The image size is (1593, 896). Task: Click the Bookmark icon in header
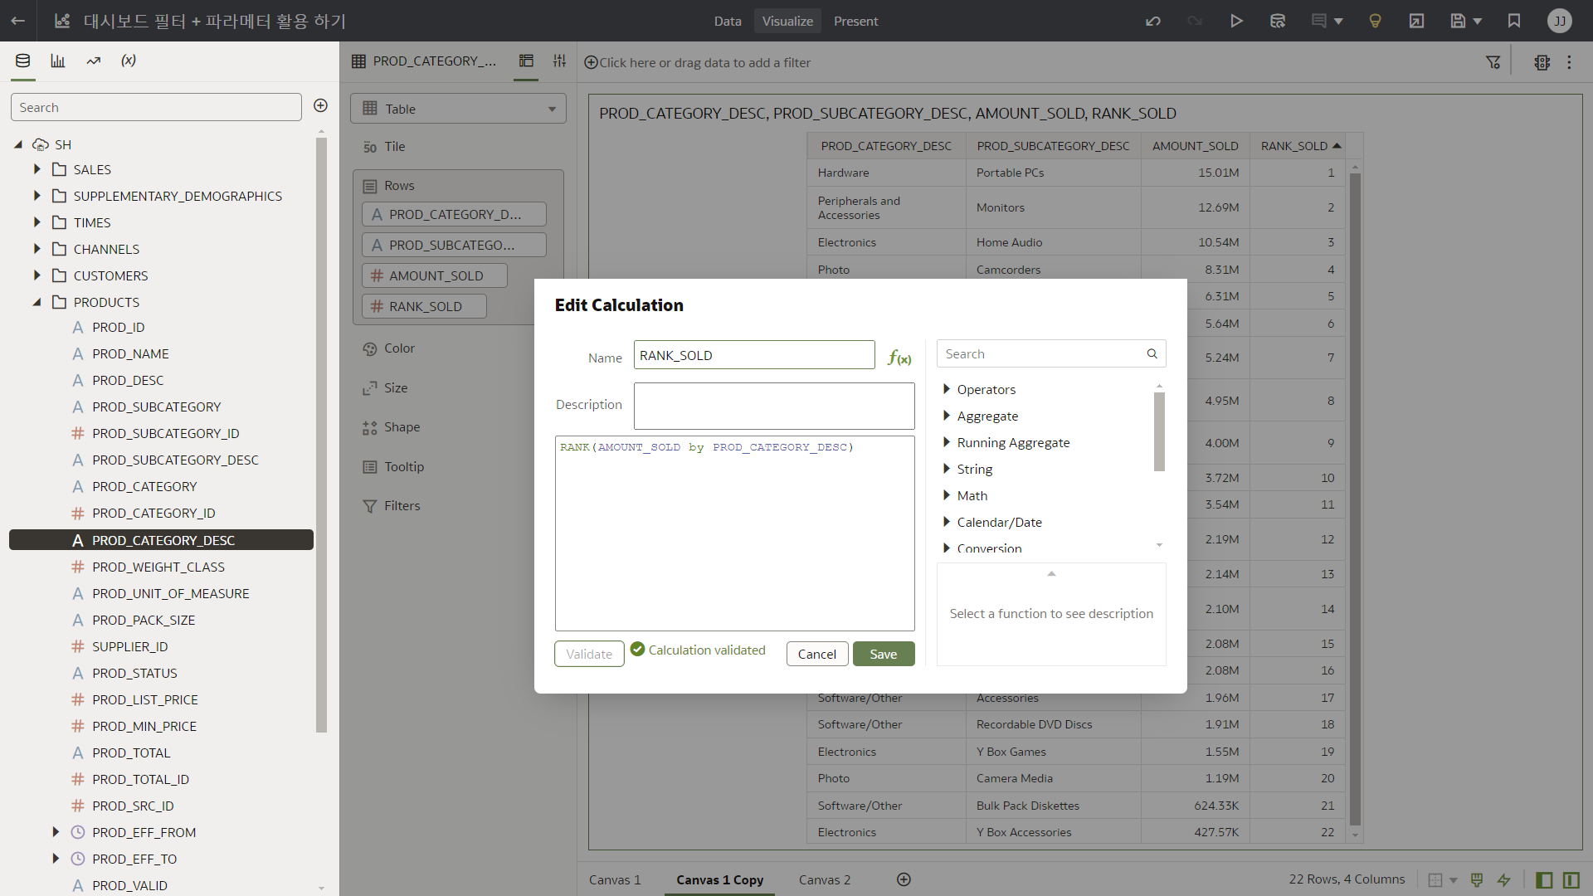[x=1514, y=21]
